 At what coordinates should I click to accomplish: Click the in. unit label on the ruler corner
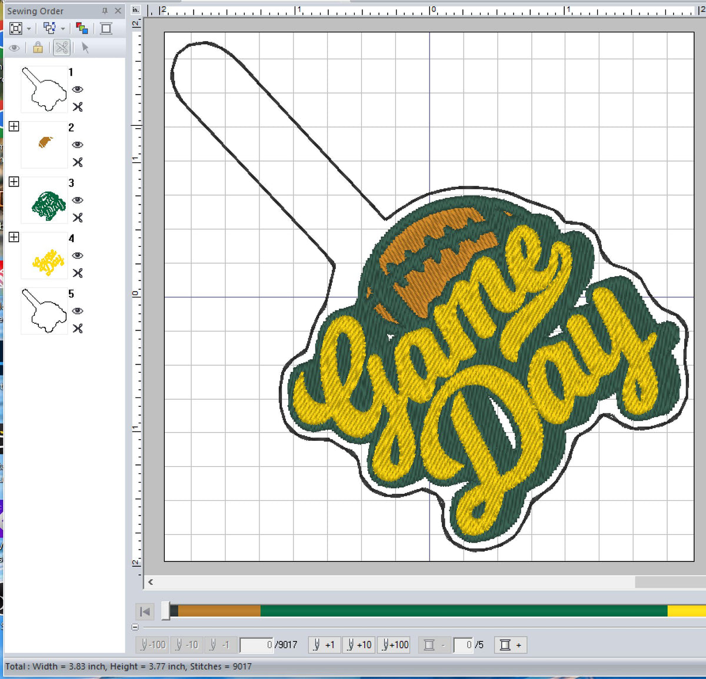point(135,9)
